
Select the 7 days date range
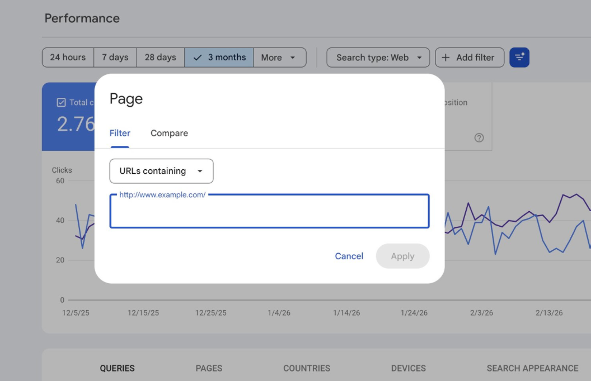pos(115,58)
